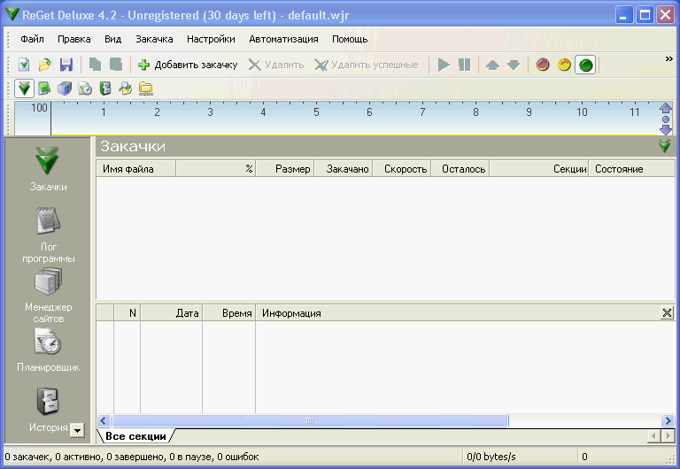Save the list with the floppy disk icon

tap(66, 65)
